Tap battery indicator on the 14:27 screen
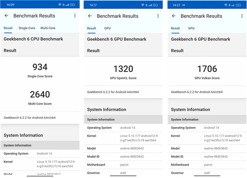 [x=239, y=5]
